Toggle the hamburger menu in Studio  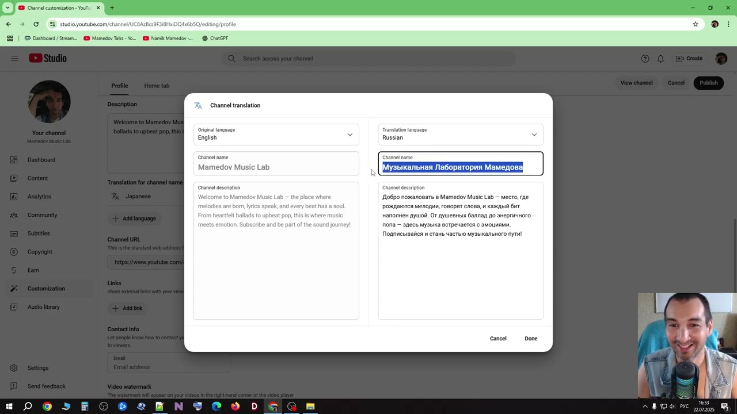coord(14,58)
